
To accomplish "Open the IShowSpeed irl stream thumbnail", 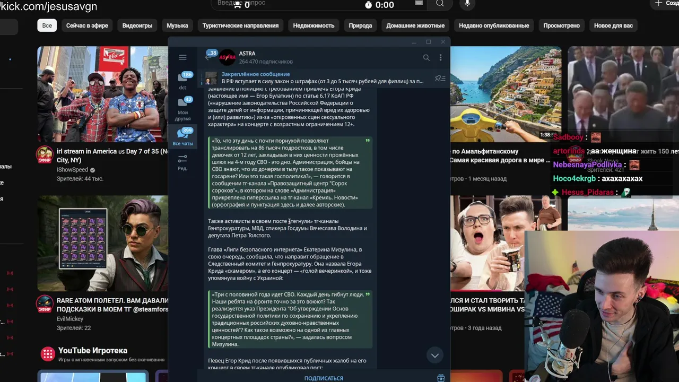I will tap(103, 94).
